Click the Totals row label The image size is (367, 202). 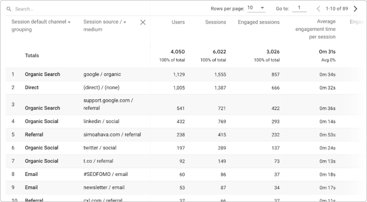point(32,55)
